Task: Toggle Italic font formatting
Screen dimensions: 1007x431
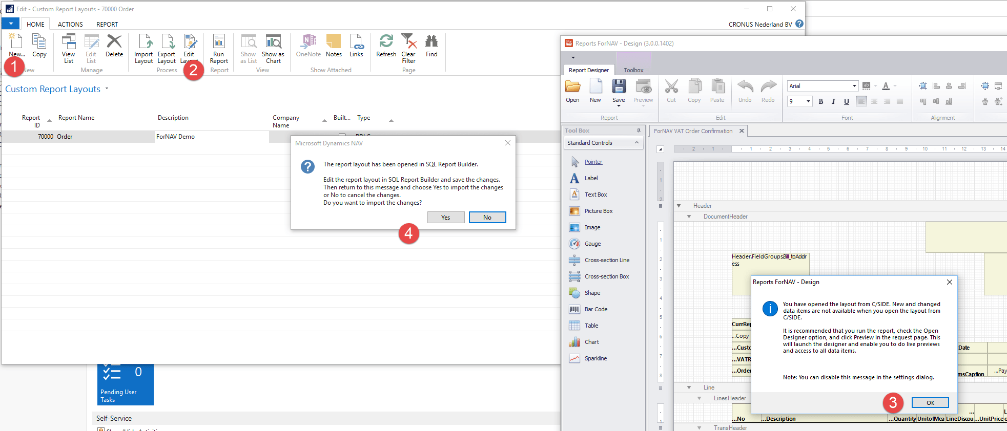Action: coord(833,101)
